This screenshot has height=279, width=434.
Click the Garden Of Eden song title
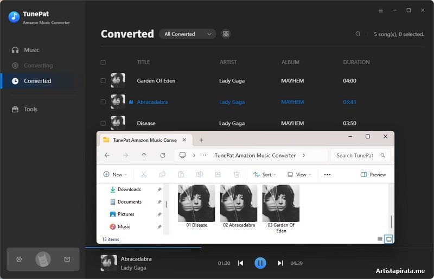tap(156, 81)
